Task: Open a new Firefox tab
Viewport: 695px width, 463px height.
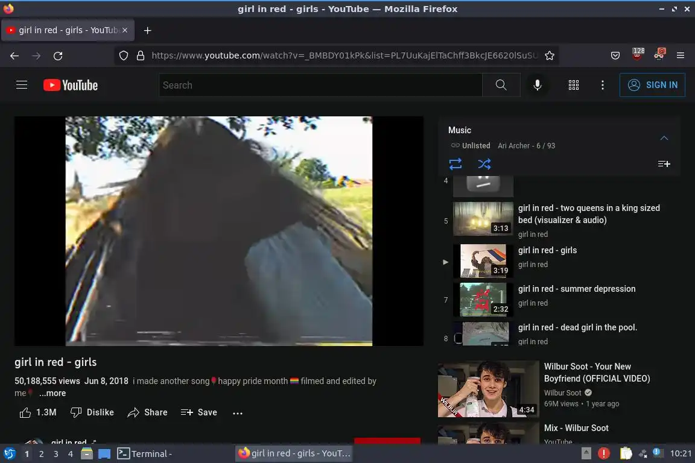Action: coord(148,30)
